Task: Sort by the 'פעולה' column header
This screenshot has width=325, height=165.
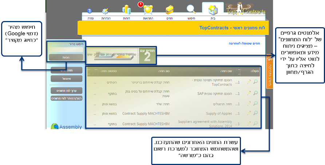Action: (x=255, y=71)
